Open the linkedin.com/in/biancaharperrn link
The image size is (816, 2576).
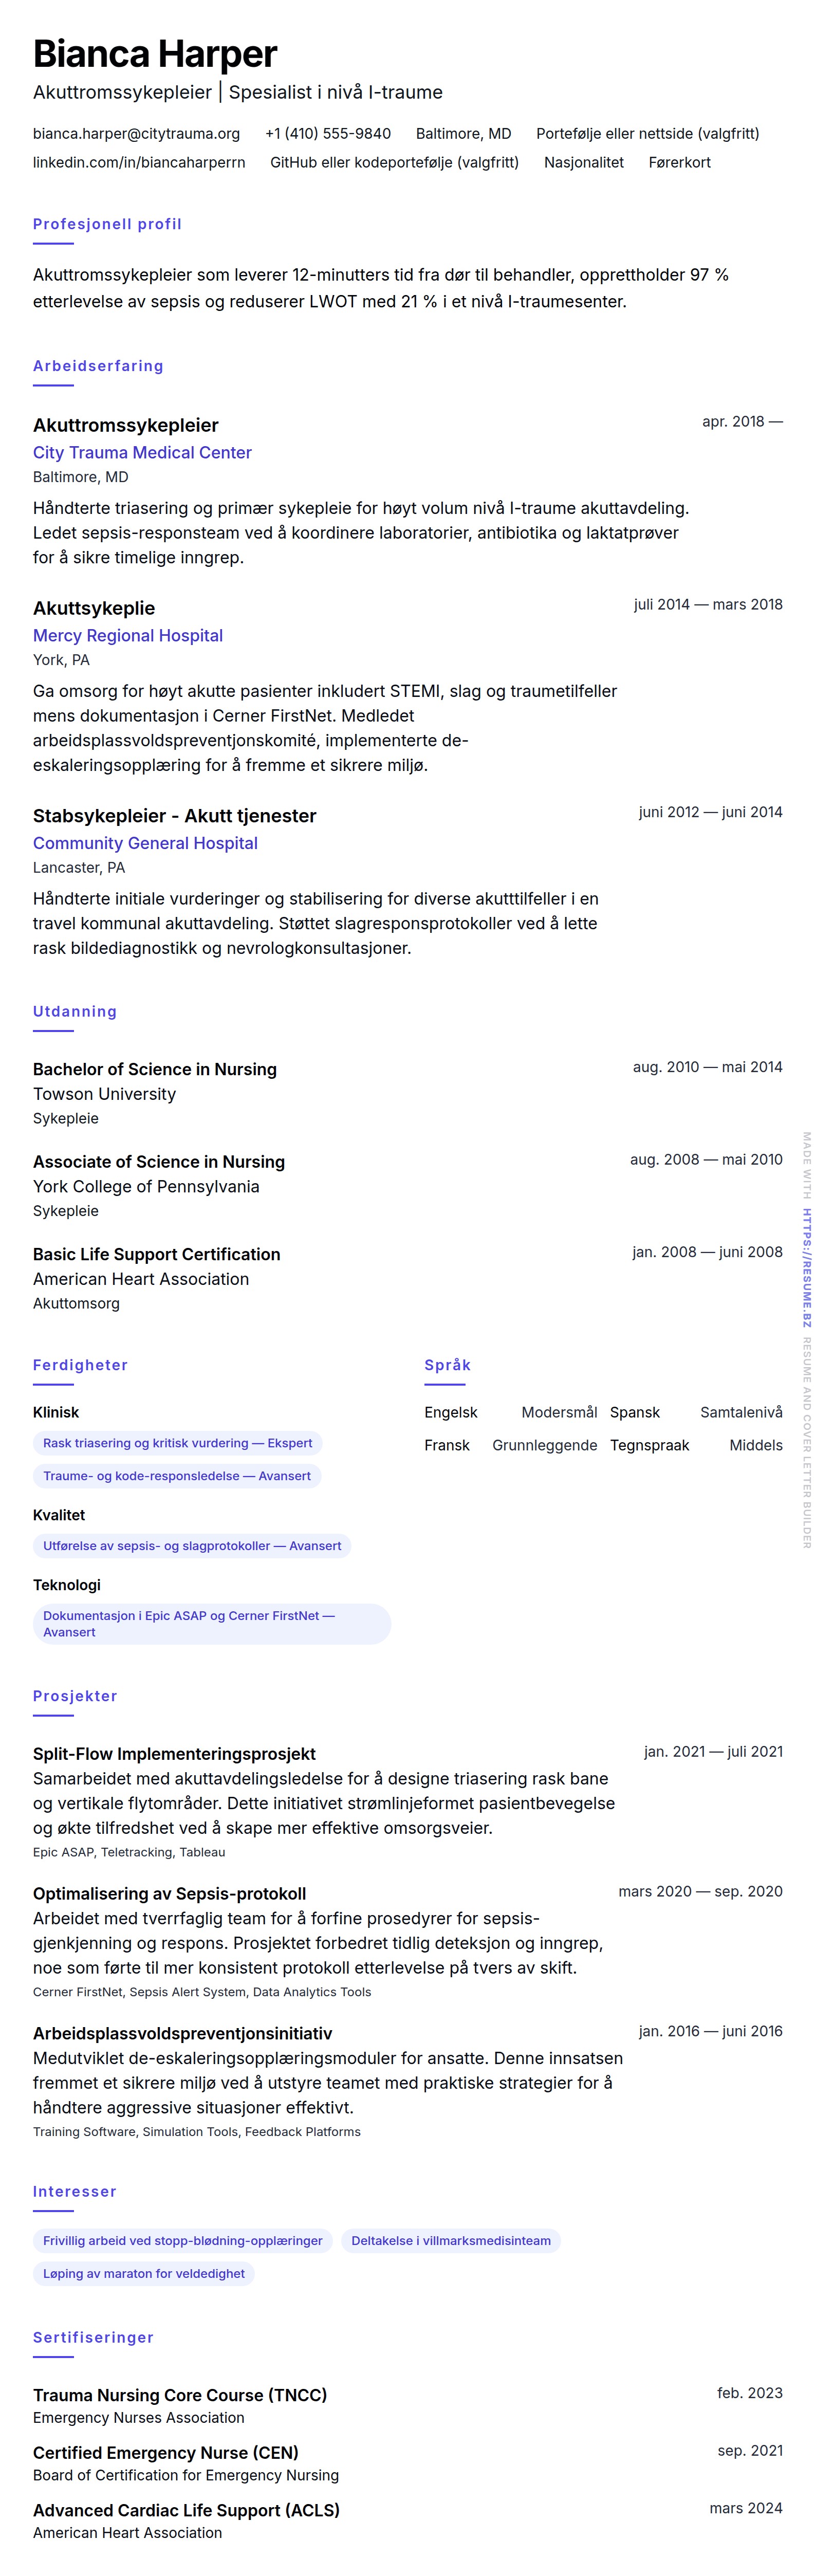point(139,162)
